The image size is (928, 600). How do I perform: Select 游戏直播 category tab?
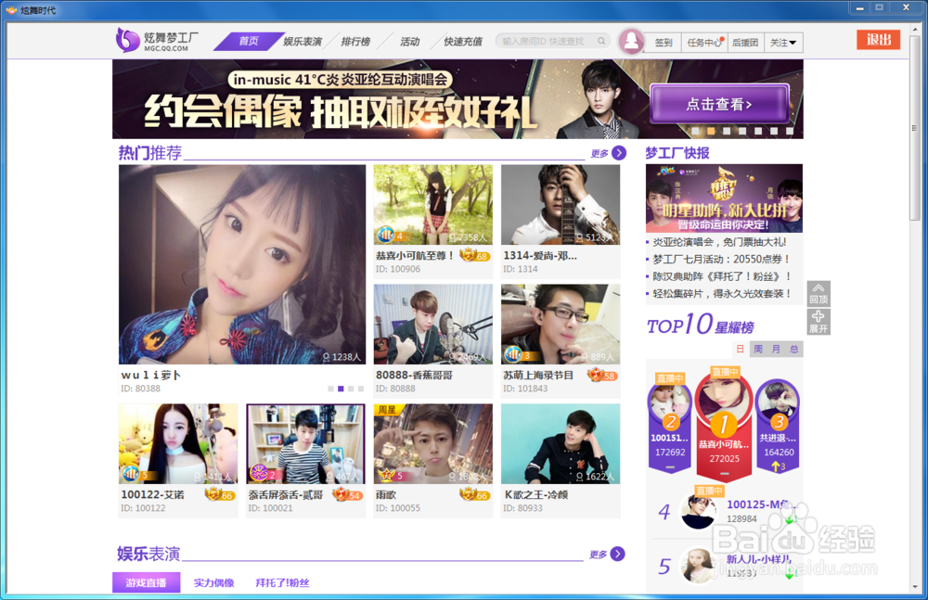point(147,582)
